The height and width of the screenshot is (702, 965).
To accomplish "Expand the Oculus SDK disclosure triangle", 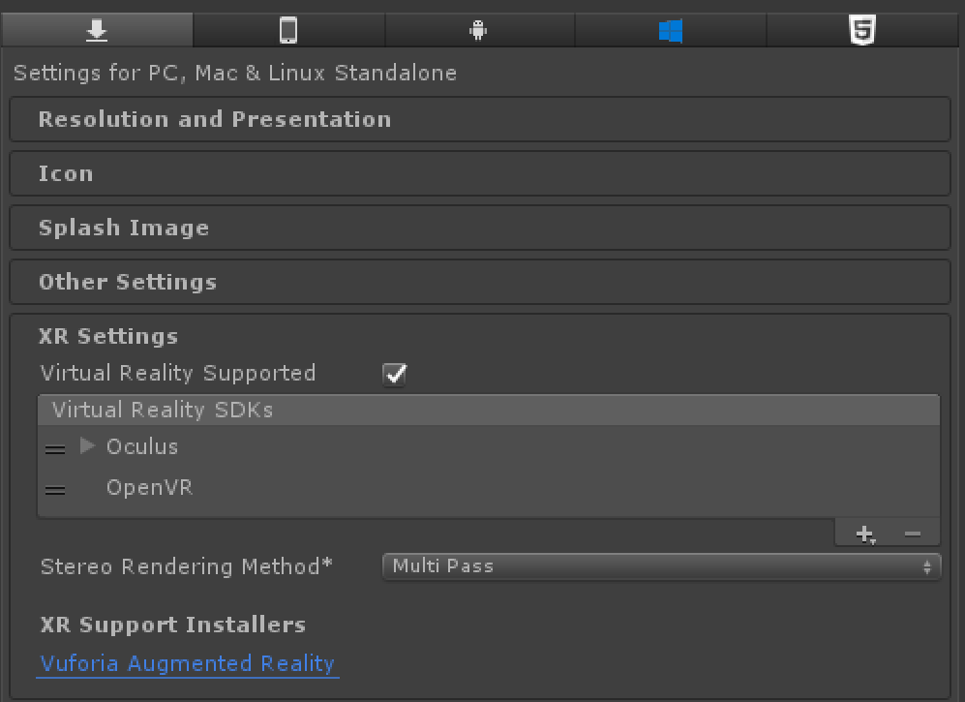I will point(88,446).
